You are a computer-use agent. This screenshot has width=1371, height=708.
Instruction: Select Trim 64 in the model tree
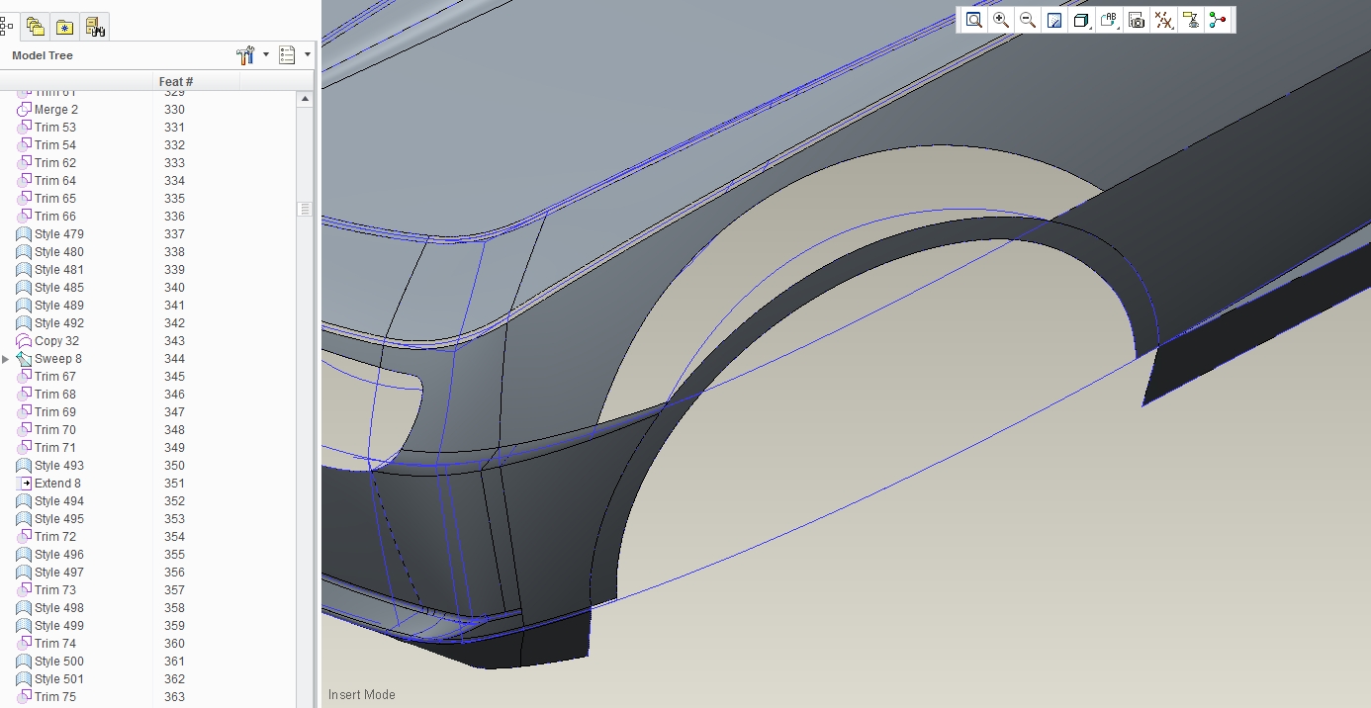coord(55,181)
